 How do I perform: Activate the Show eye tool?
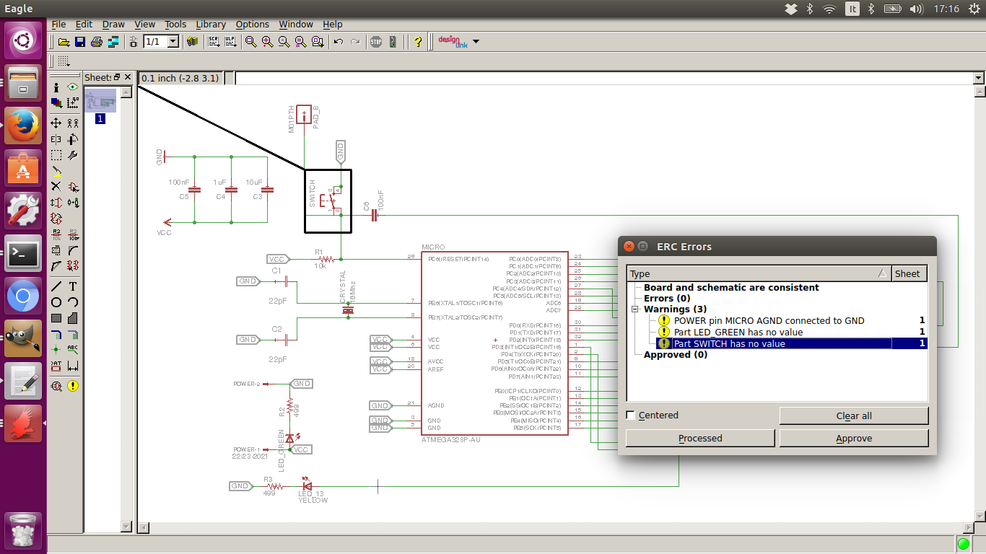(x=73, y=87)
